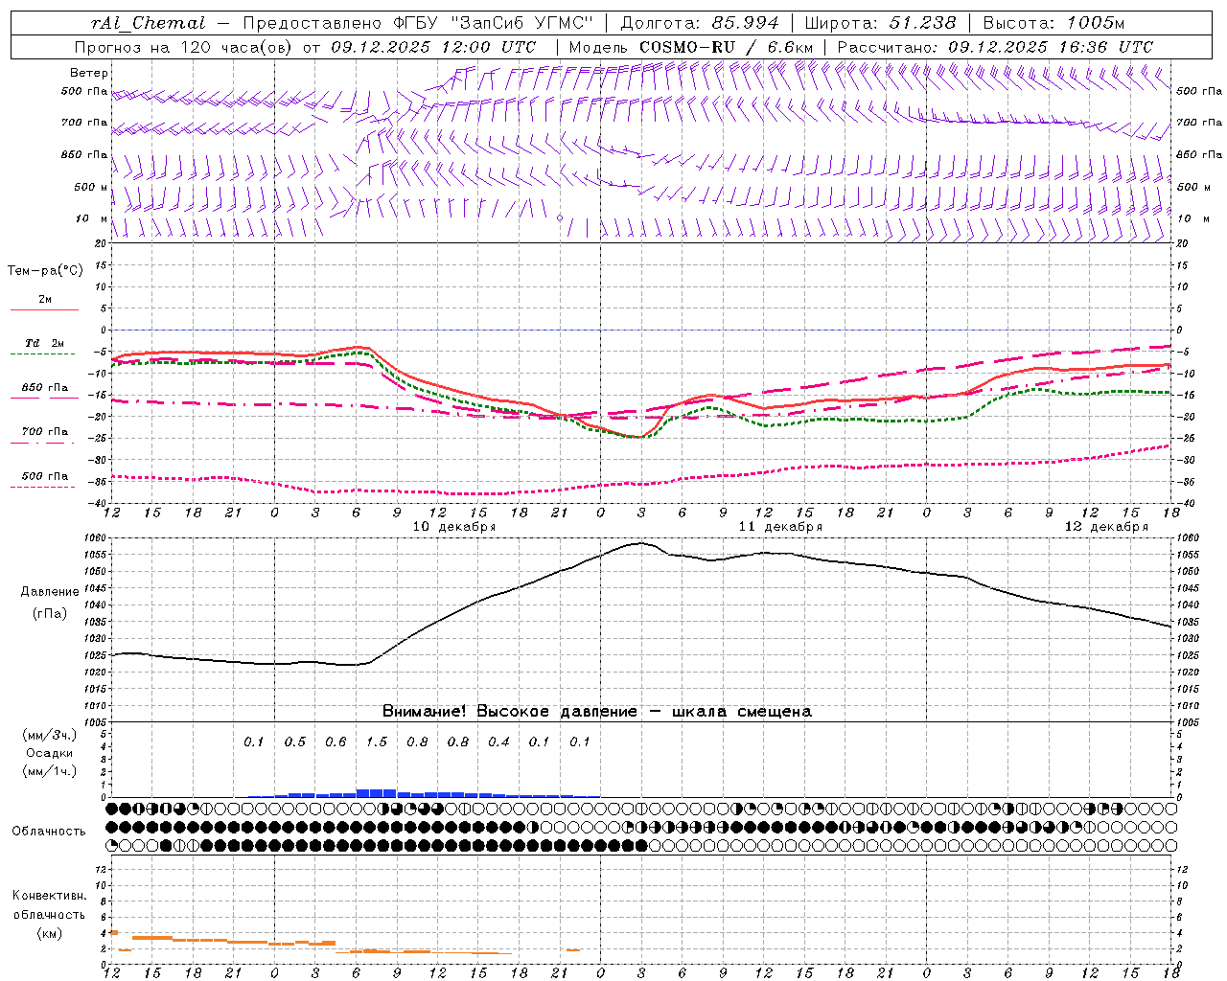Select the provider text ФГБУ "ЗапСиб УГМС"

pos(494,23)
